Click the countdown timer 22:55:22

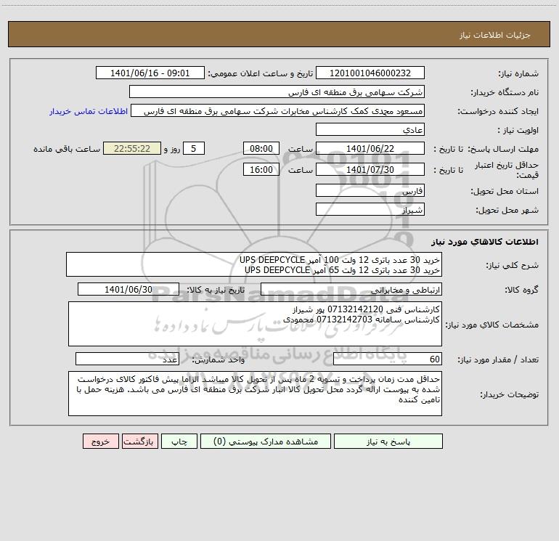[x=132, y=148]
